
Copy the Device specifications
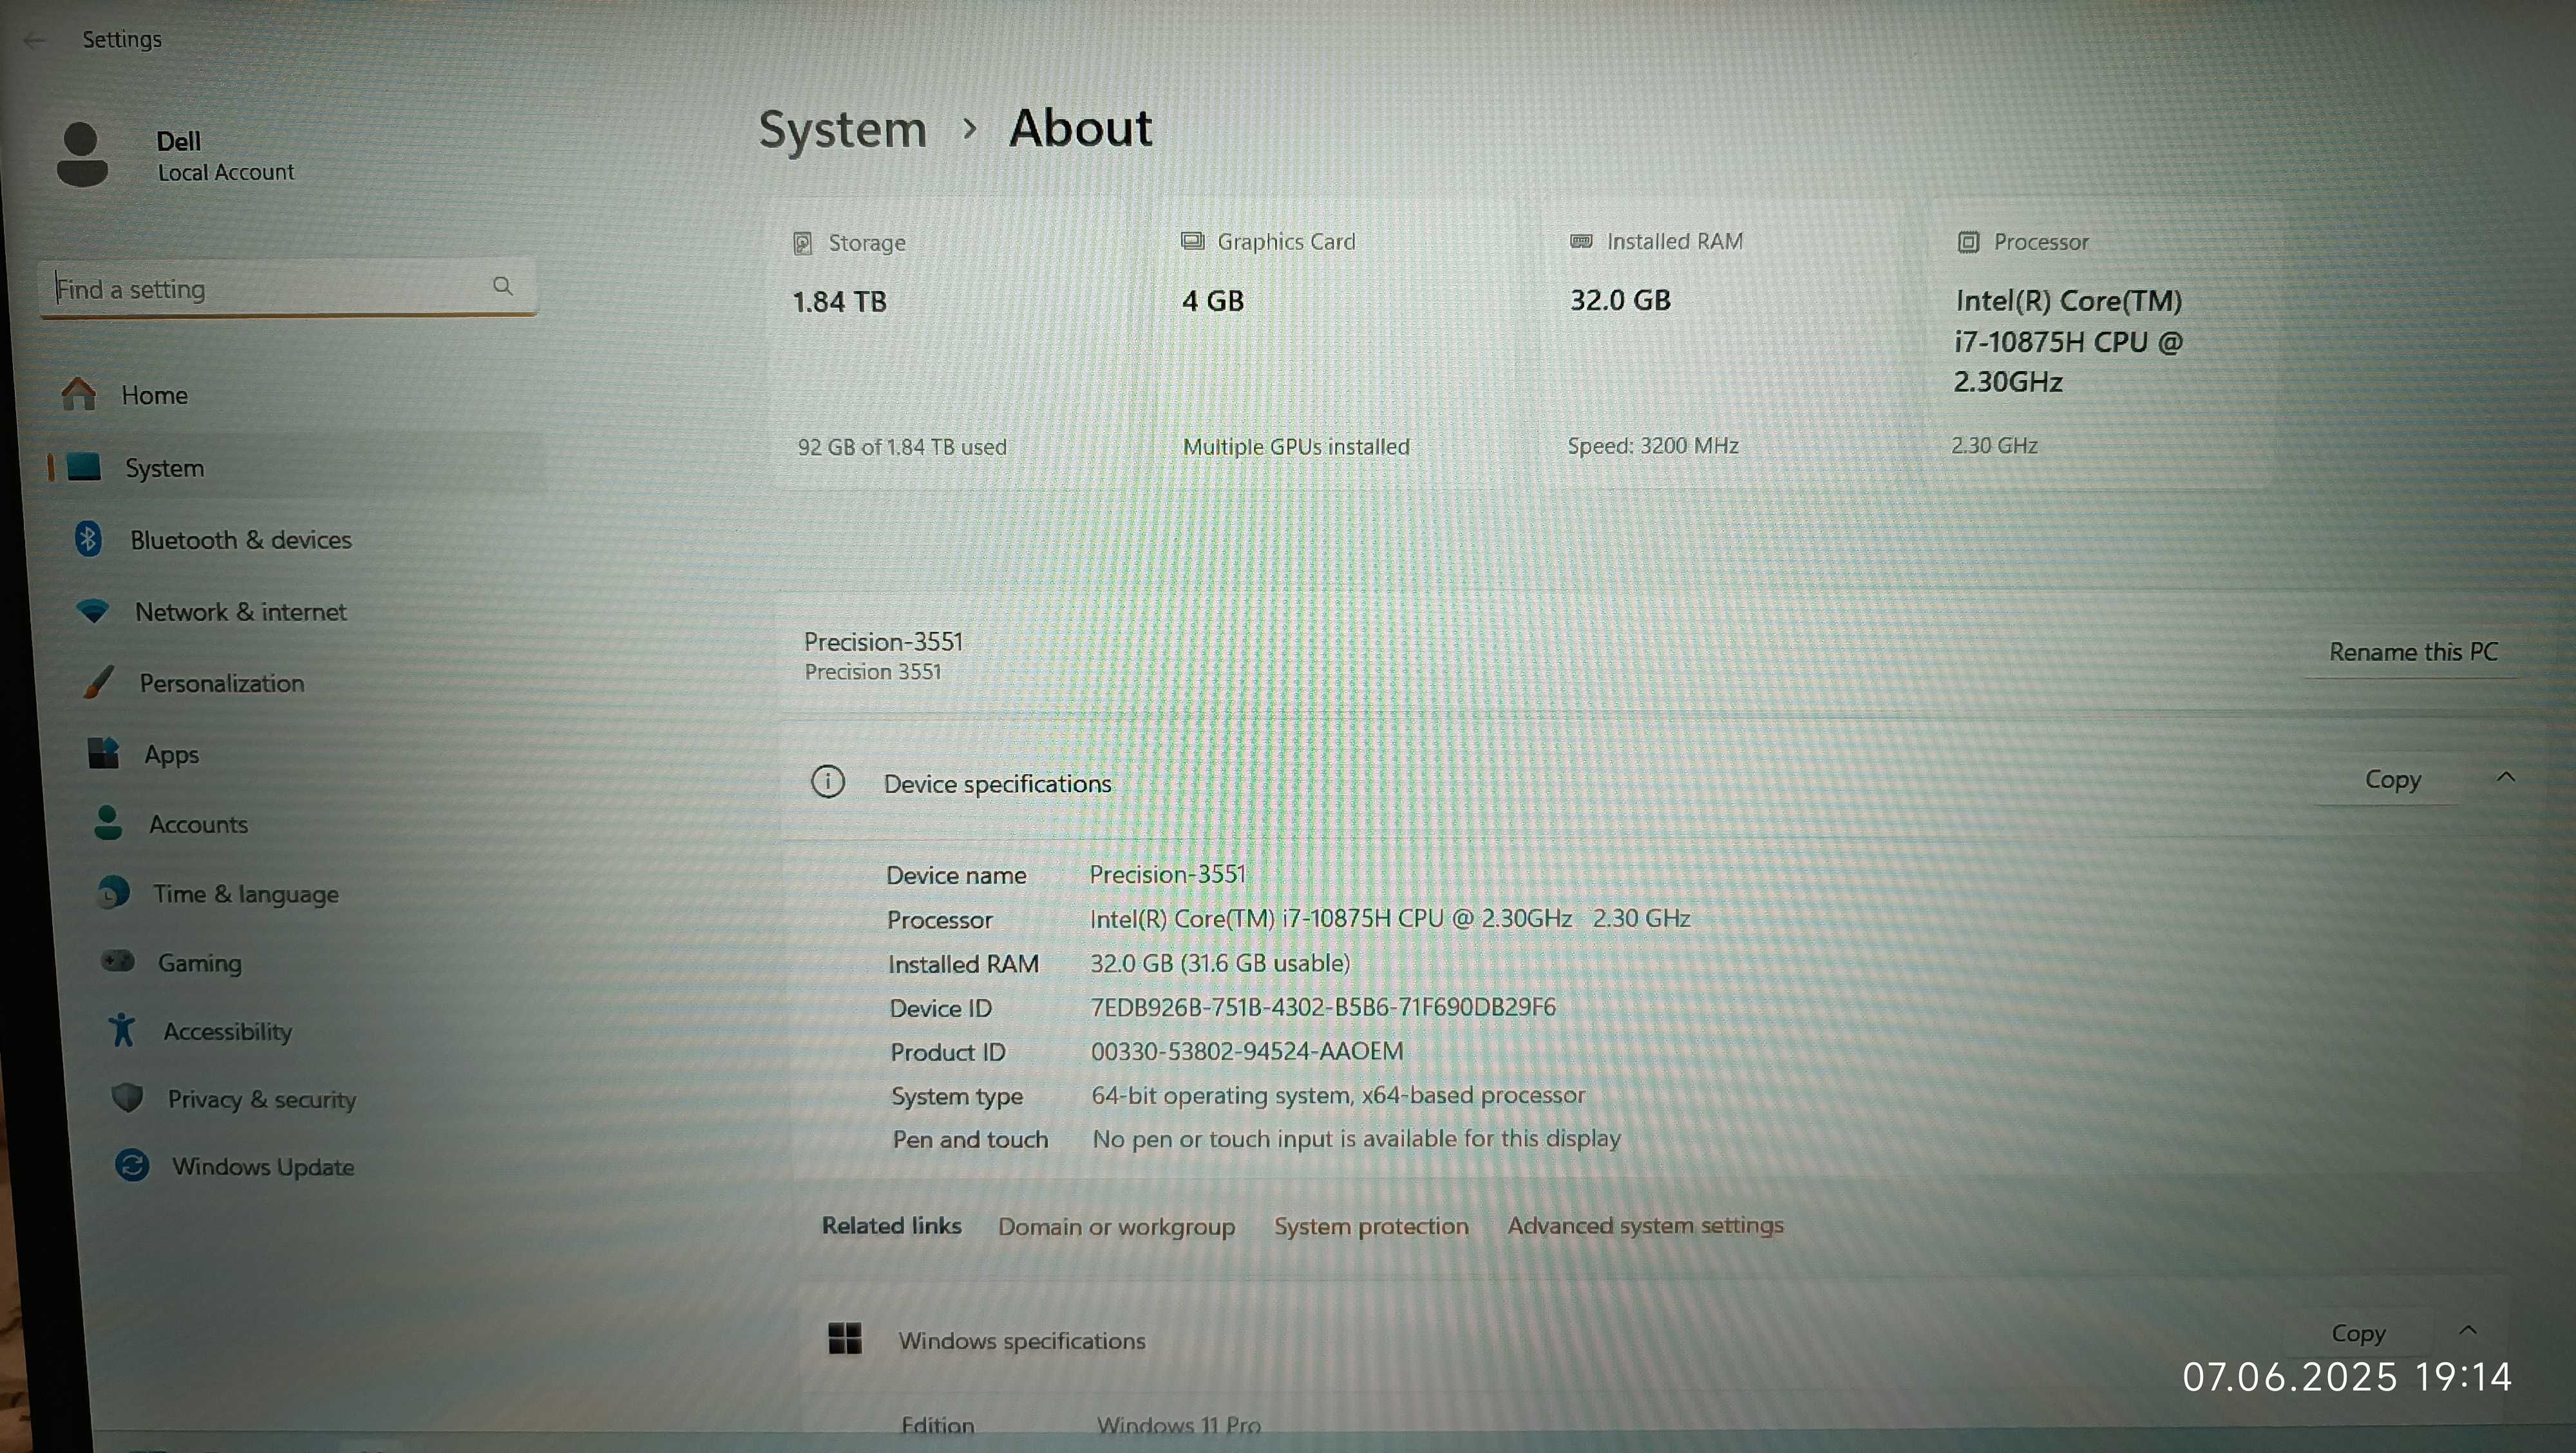2392,779
